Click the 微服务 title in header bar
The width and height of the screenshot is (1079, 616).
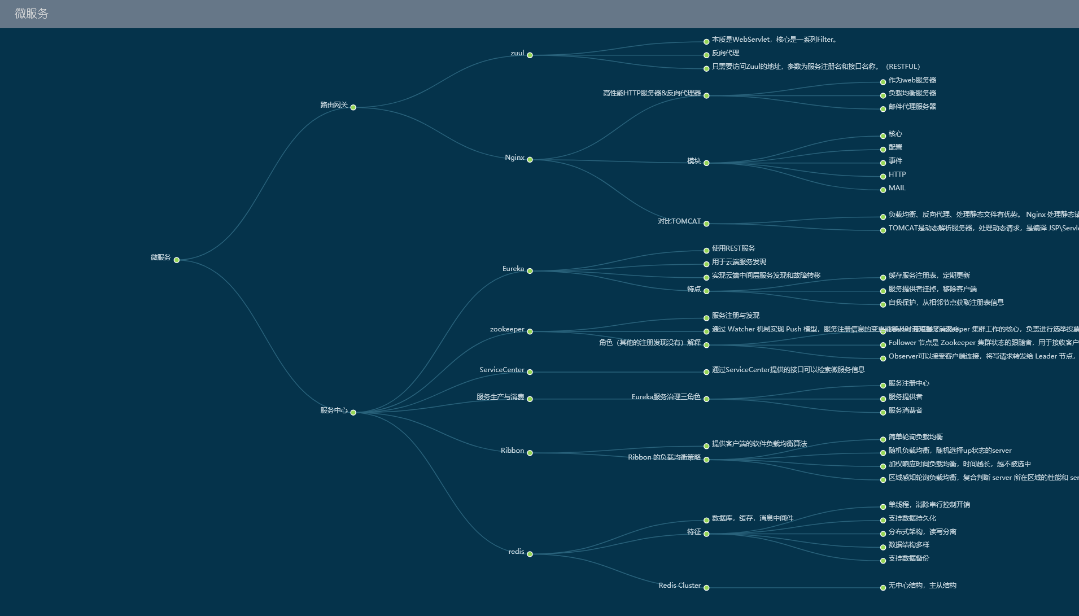tap(32, 14)
